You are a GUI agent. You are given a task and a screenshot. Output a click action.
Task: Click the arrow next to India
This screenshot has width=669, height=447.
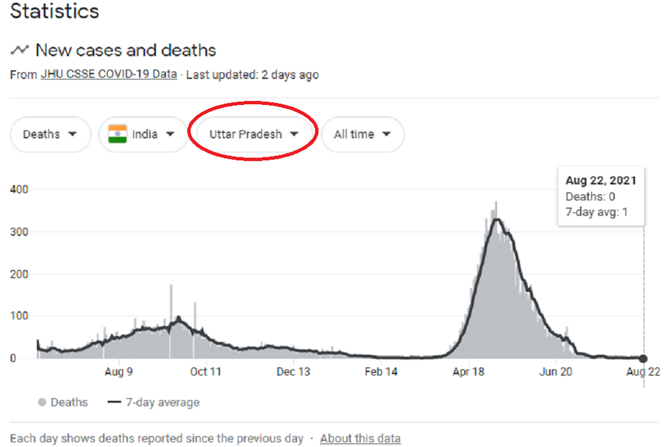point(170,134)
